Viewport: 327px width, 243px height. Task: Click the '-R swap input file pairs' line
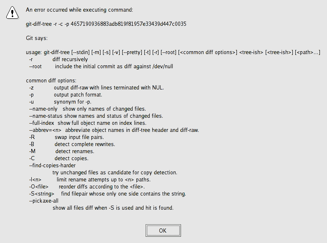pos(67,137)
